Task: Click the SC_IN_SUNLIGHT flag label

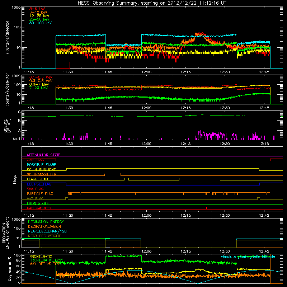Action: (x=41, y=169)
